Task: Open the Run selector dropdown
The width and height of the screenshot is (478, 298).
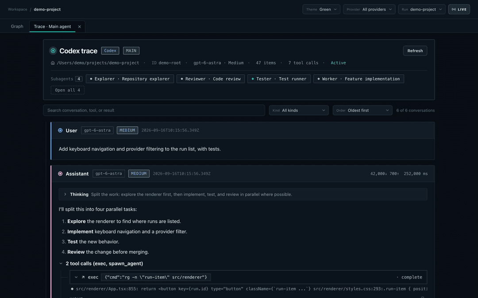Action: point(422,9)
